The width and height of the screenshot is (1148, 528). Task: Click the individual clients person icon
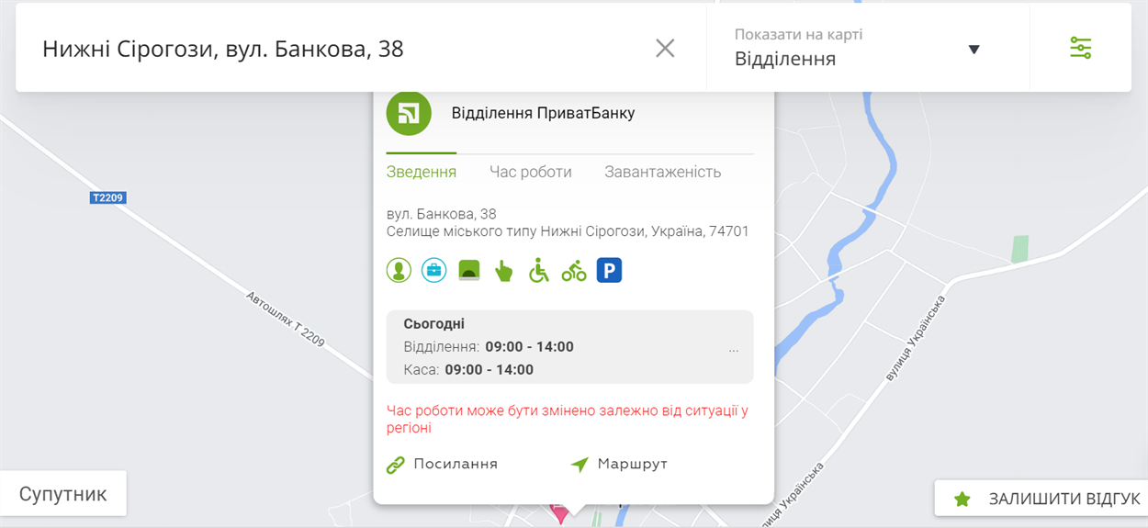[399, 270]
